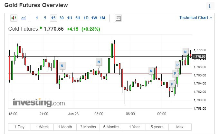Open the N news marker before Jun 23
The height and width of the screenshot is (138, 219).
(62, 66)
